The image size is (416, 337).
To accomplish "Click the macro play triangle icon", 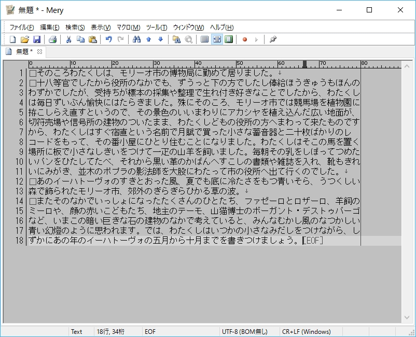I will click(x=256, y=39).
